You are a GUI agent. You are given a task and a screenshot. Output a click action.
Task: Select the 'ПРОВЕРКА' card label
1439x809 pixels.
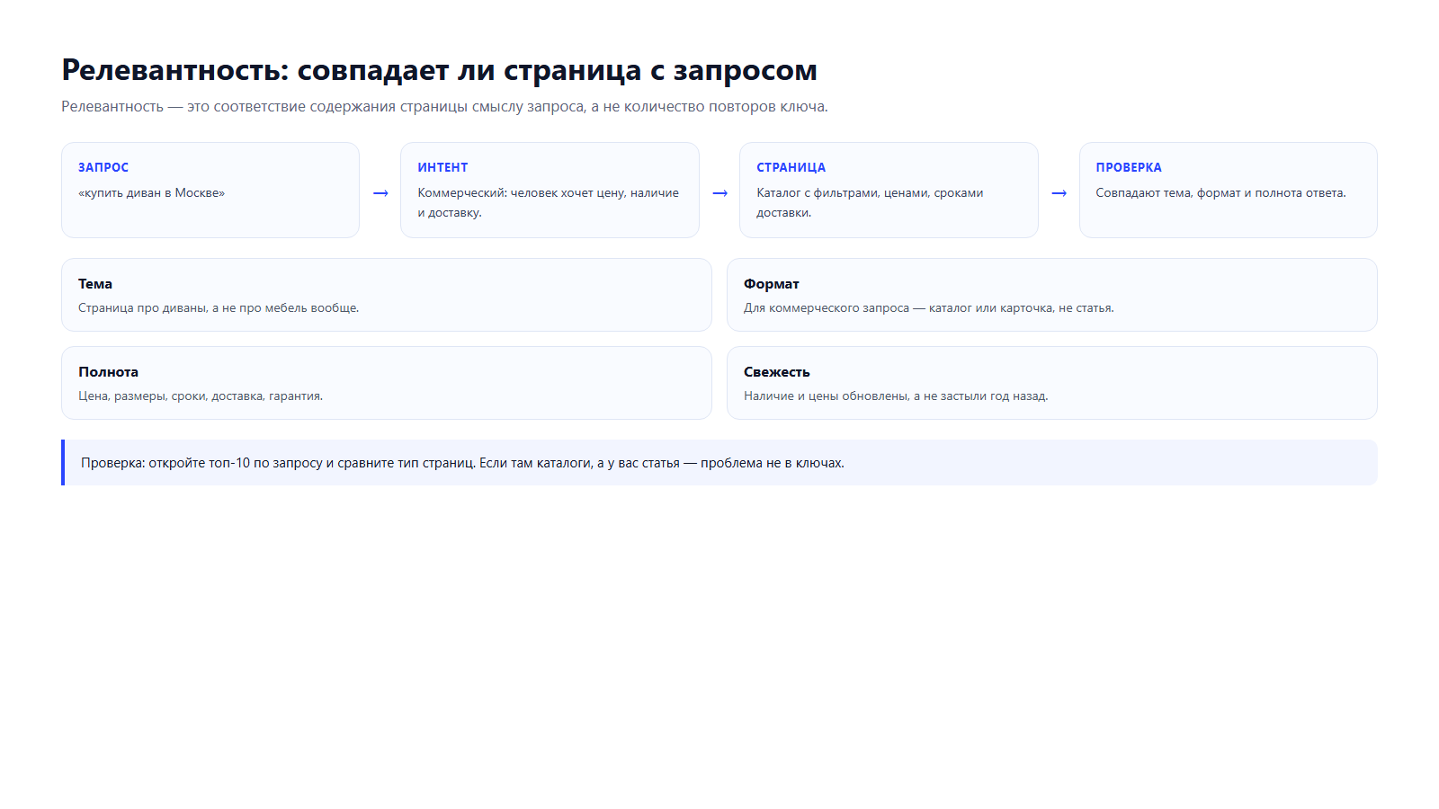point(1129,167)
